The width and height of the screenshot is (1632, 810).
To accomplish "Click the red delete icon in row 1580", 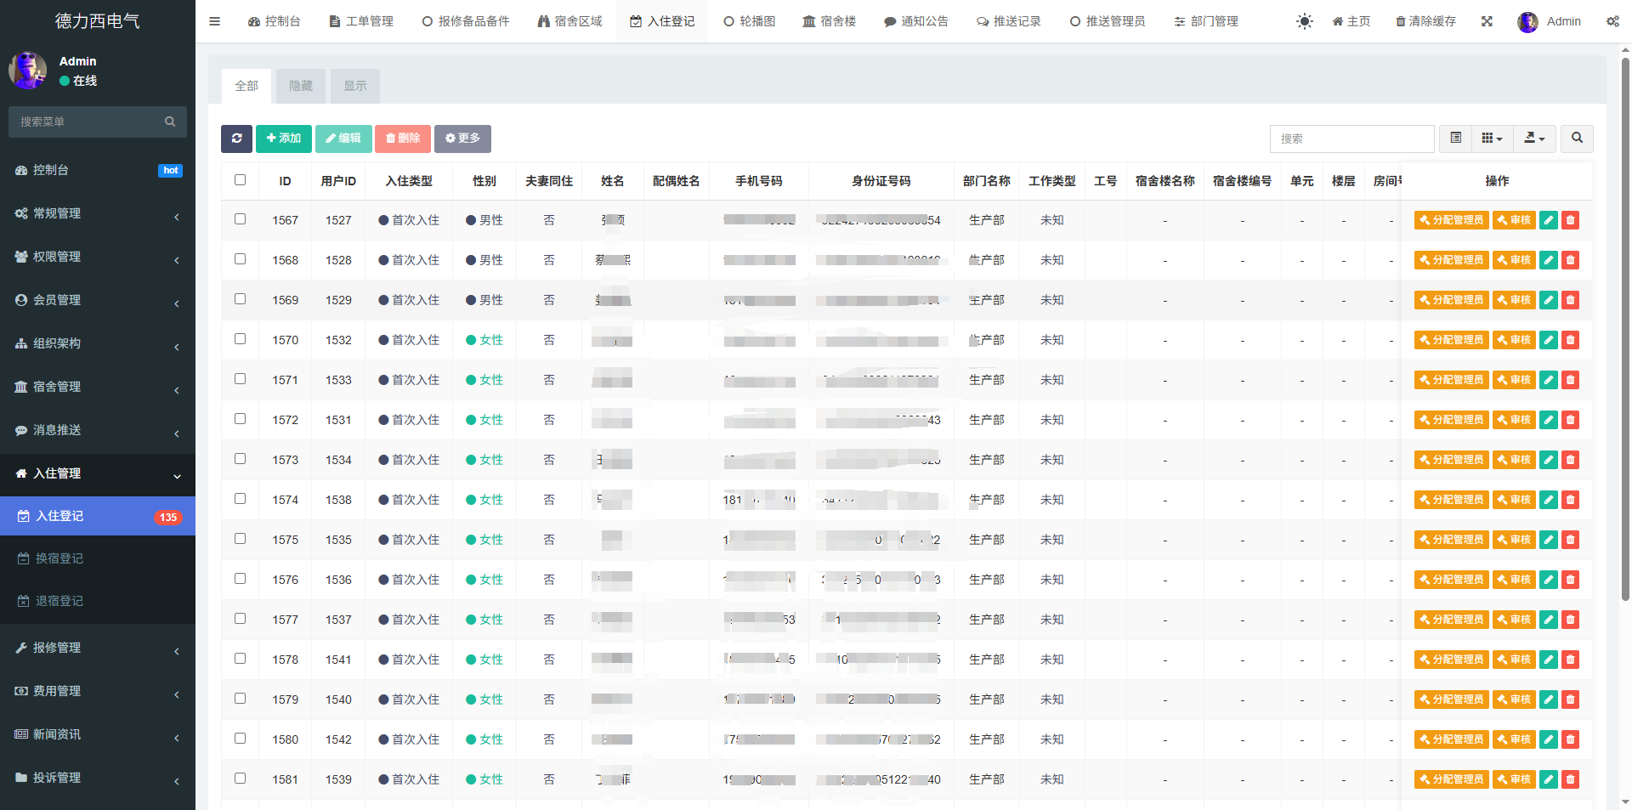I will point(1571,739).
